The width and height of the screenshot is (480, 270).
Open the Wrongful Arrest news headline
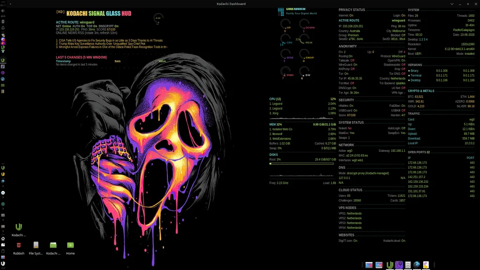112,47
